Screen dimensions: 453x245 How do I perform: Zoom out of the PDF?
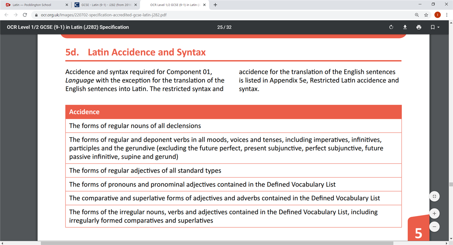[x=435, y=226]
